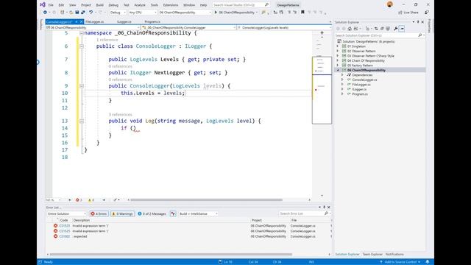Open the Debug configuration dropdown
Image resolution: width=471 pixels, height=265 pixels.
pyautogui.click(x=118, y=13)
